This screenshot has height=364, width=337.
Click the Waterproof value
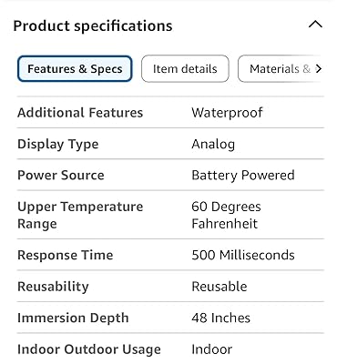click(x=227, y=113)
